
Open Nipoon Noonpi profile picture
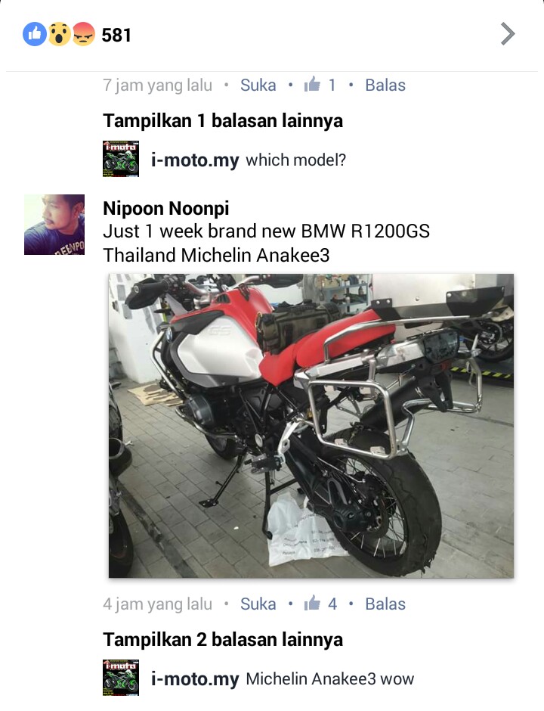click(x=54, y=225)
